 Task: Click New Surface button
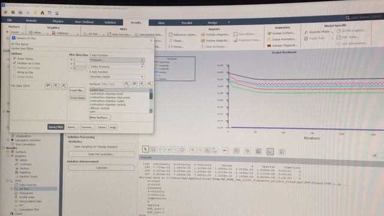click(x=100, y=118)
